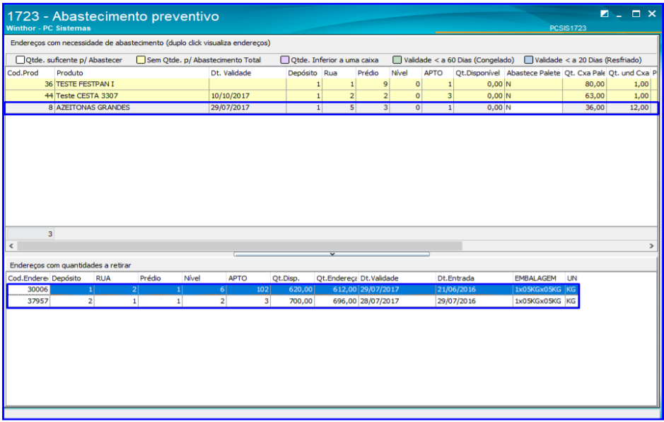Viewport: 664px width, 422px height.
Task: Select the Teste CESTA 3307 product row
Action: 331,95
